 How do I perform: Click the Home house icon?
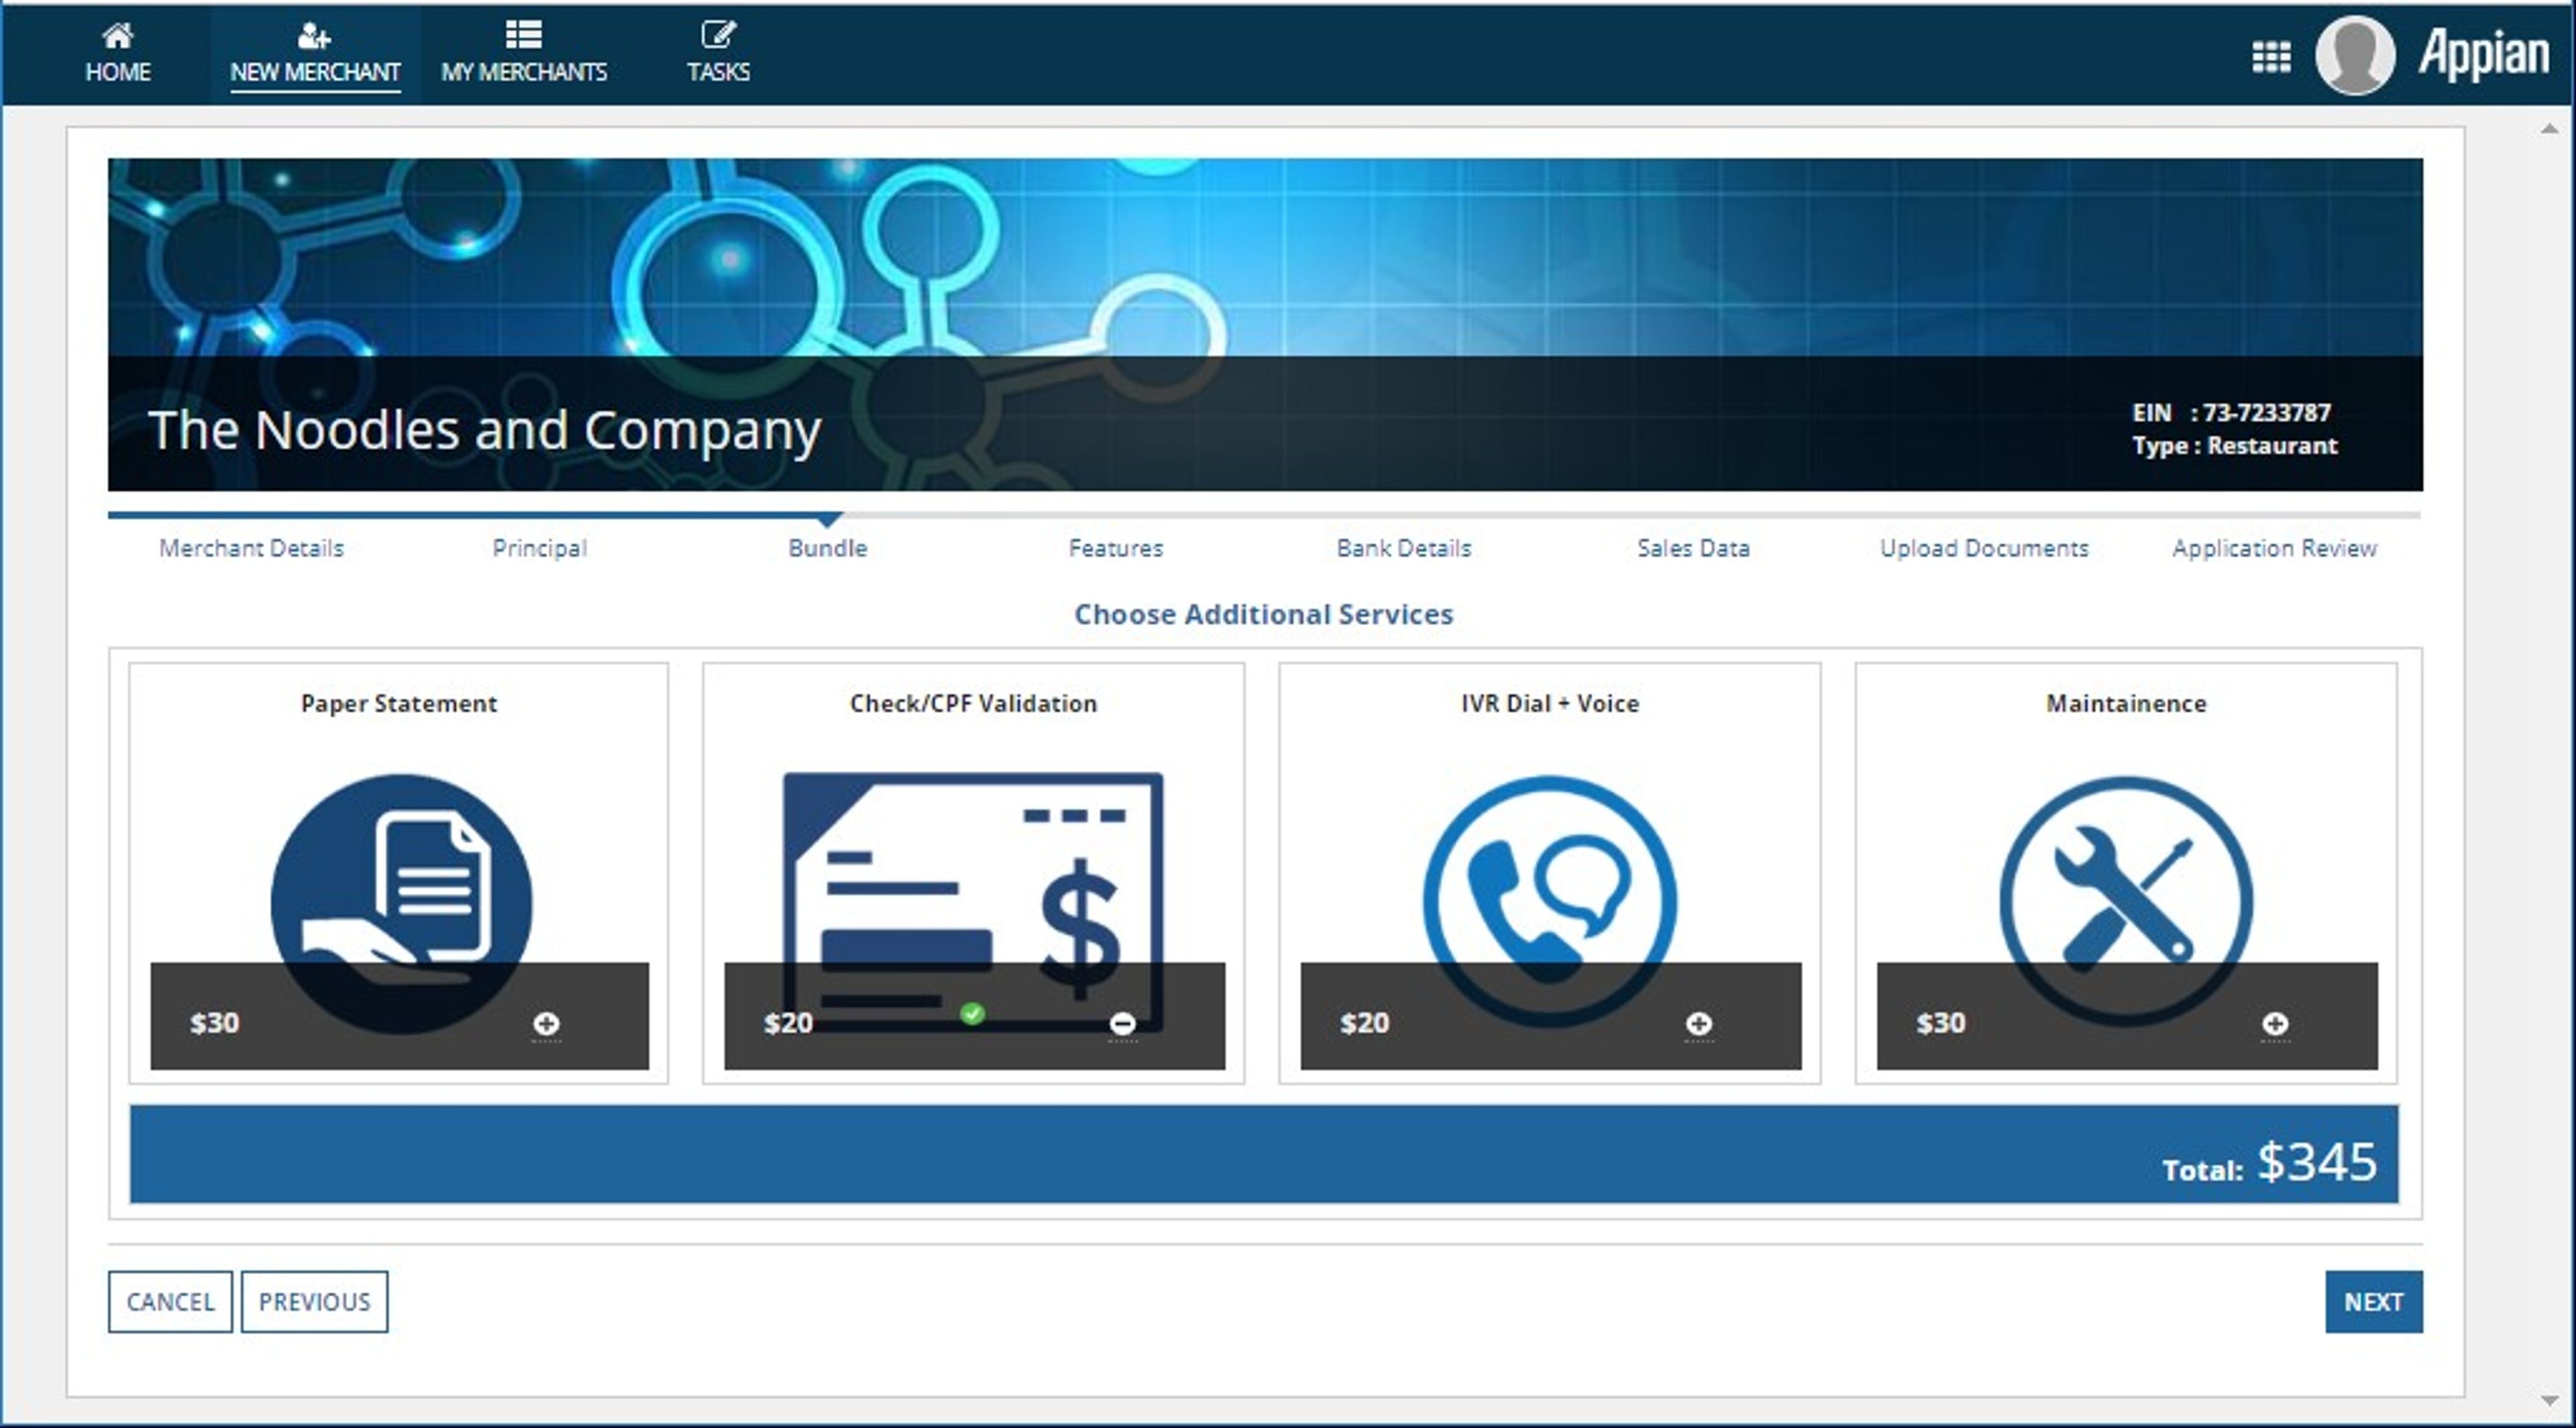pos(117,36)
